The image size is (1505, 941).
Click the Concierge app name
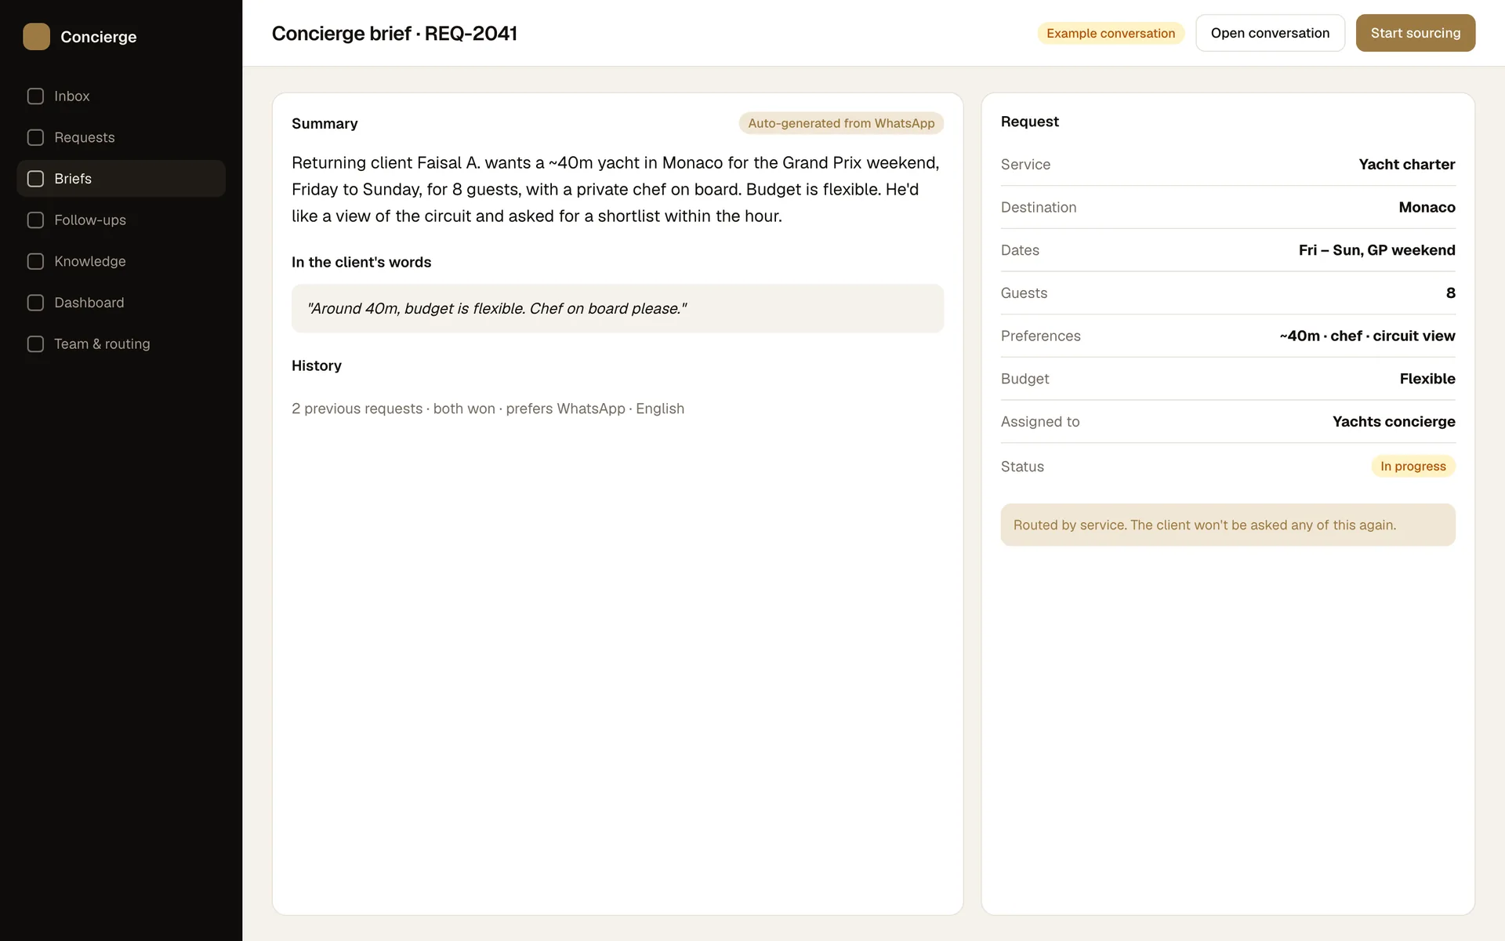(x=99, y=37)
